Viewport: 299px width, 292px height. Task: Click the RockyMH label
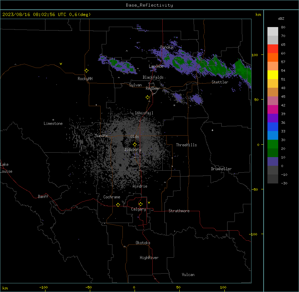[85, 79]
